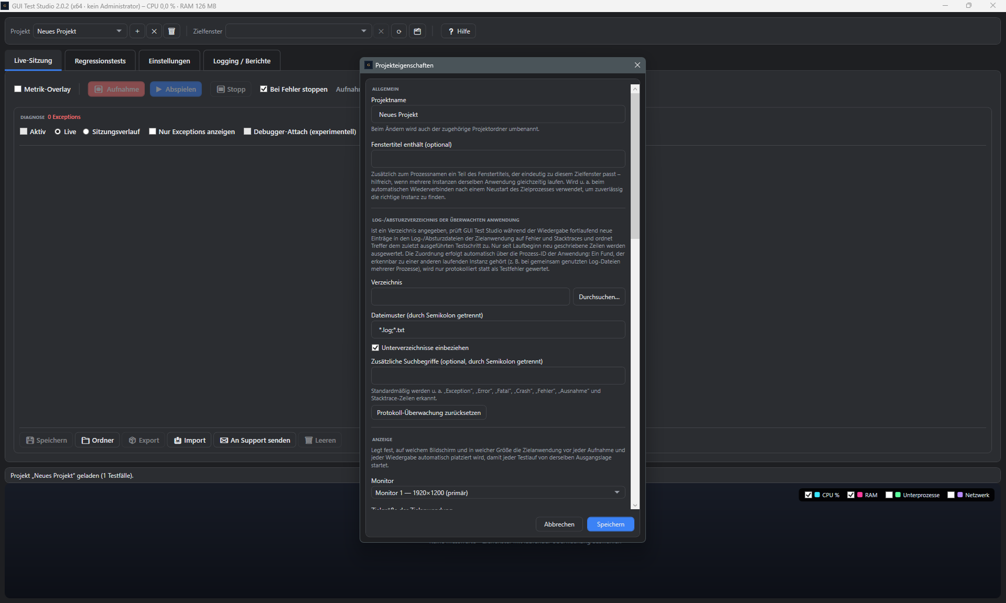Click the Ordner folder button

pyautogui.click(x=98, y=440)
